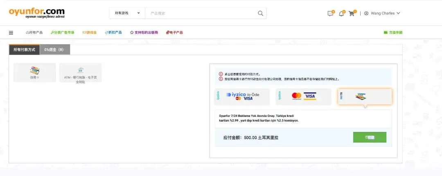
Task: Select the highlighted PAYTR card option
Action: point(365,97)
